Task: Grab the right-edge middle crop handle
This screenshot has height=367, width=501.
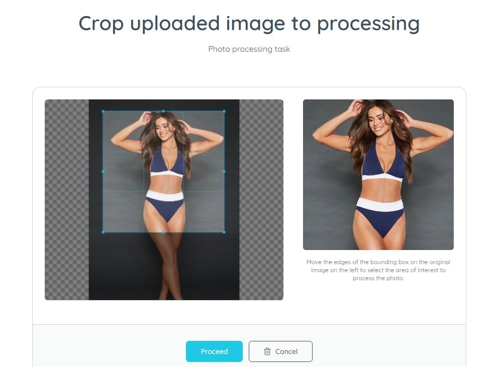Action: tap(224, 171)
